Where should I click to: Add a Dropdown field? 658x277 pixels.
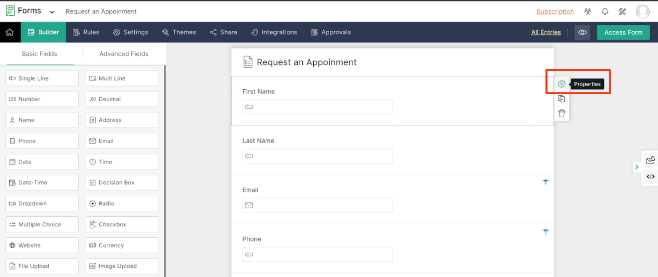coord(42,203)
